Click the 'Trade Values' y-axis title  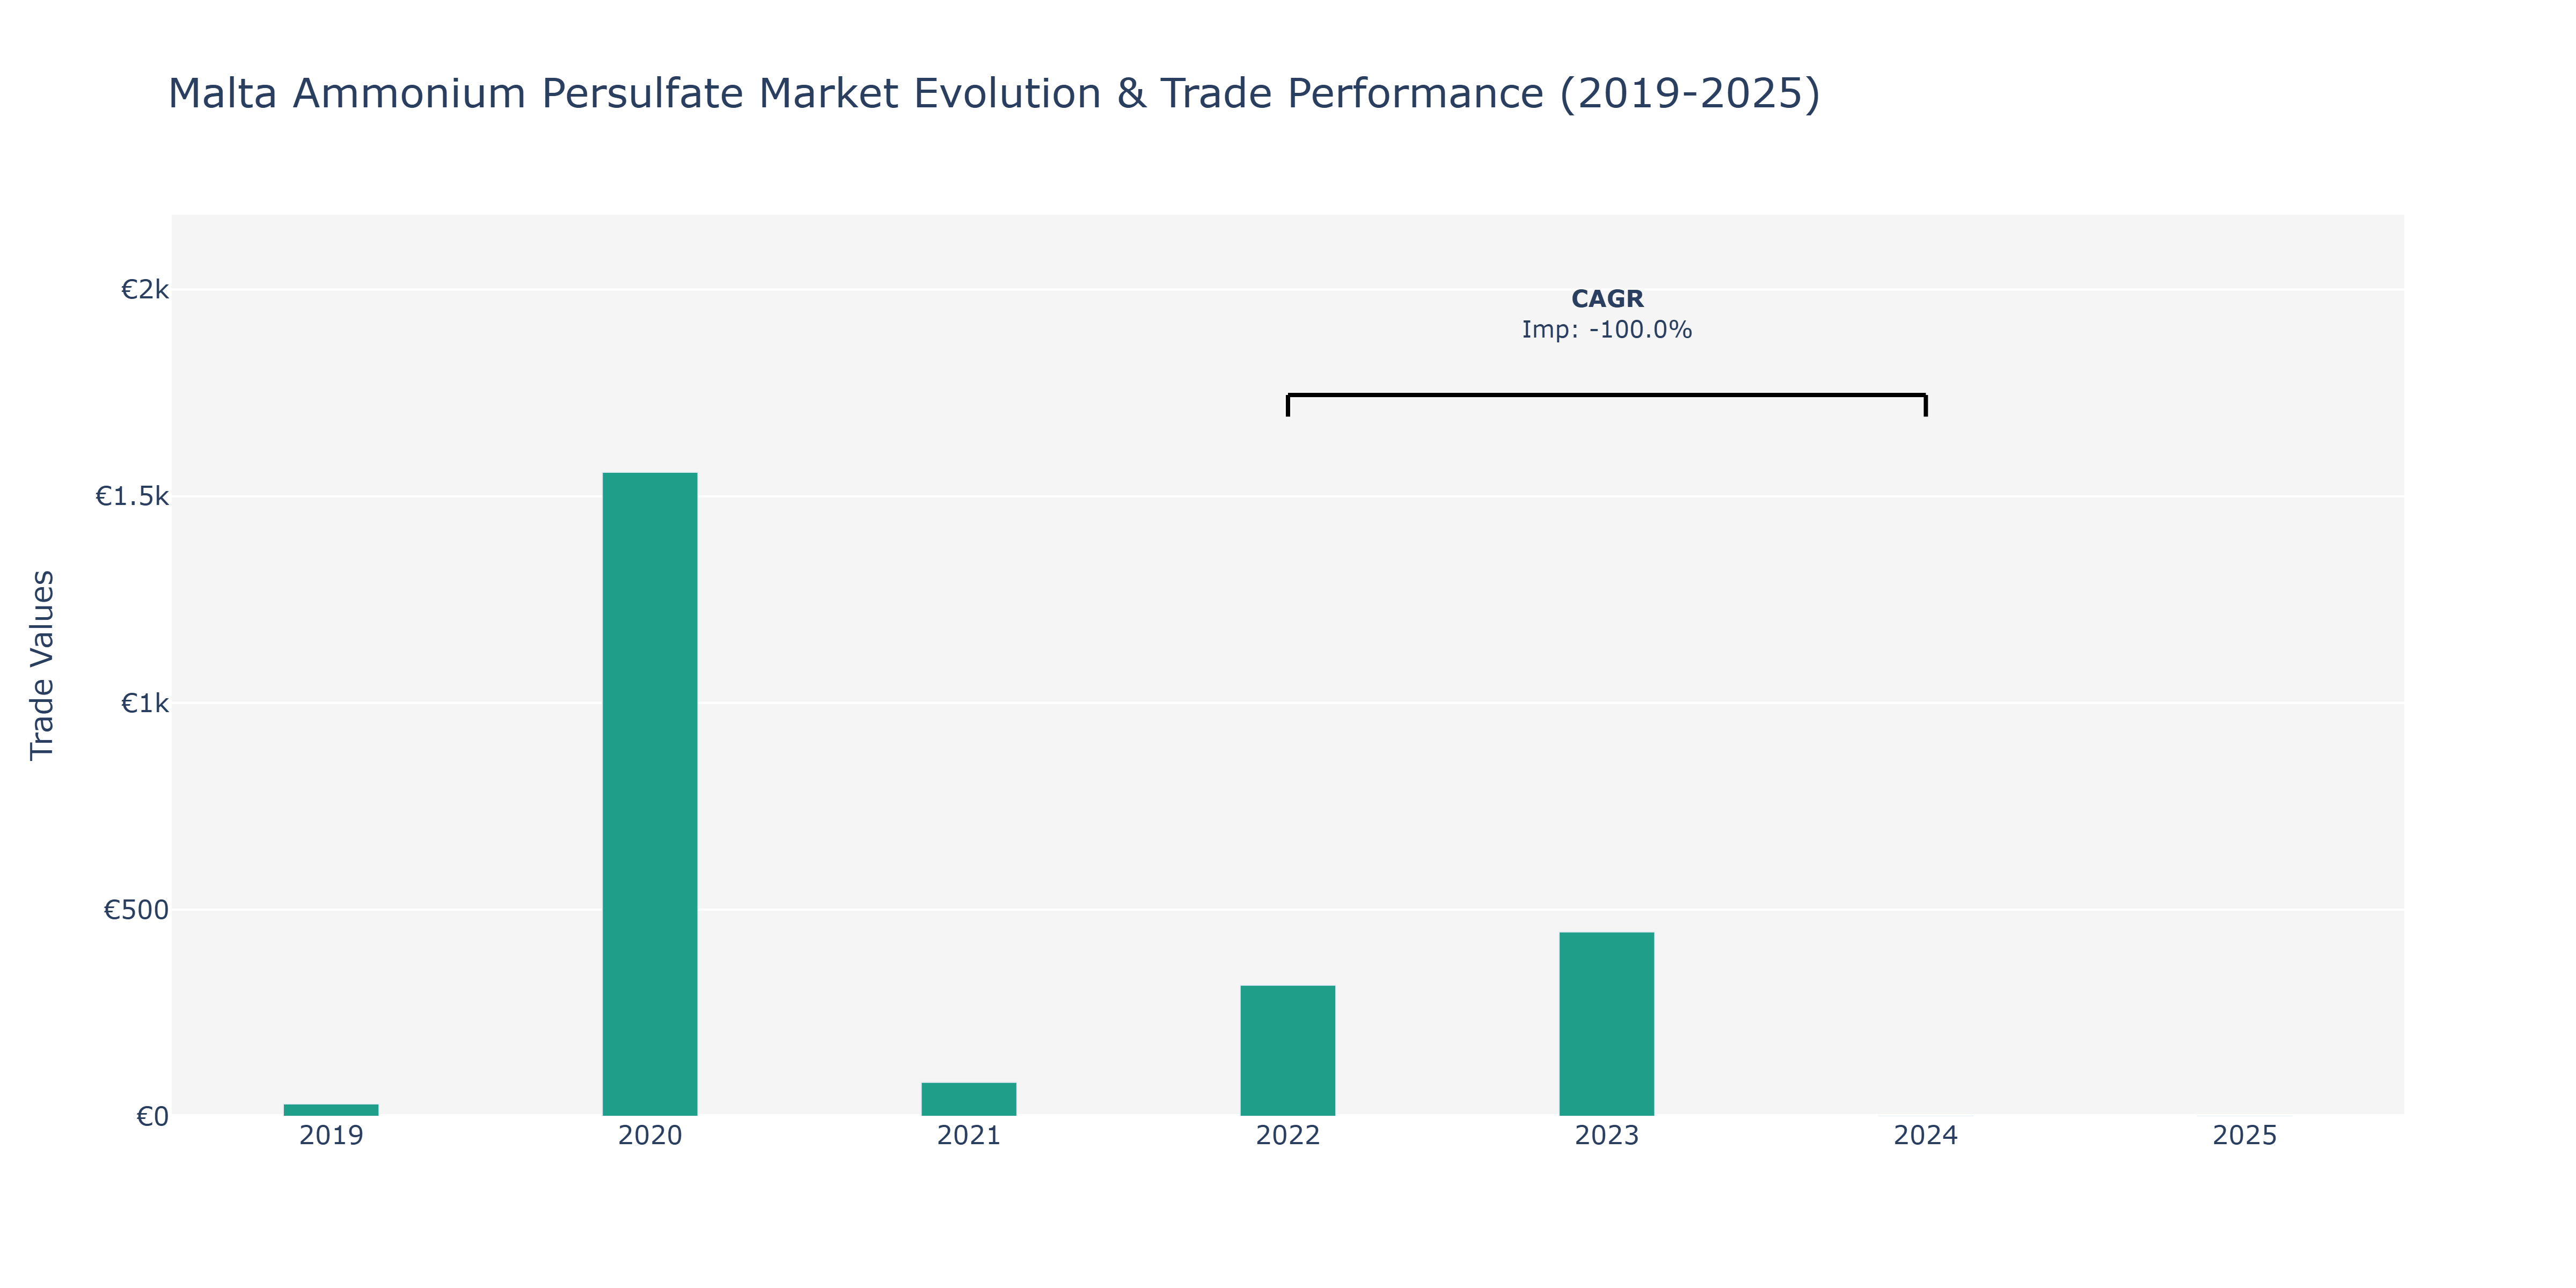point(42,665)
